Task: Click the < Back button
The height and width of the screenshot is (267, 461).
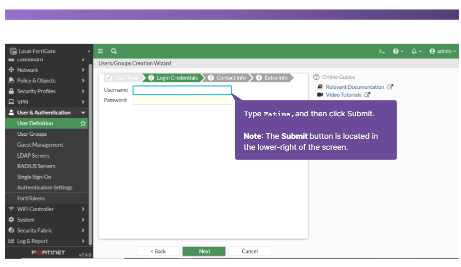Action: tap(158, 251)
